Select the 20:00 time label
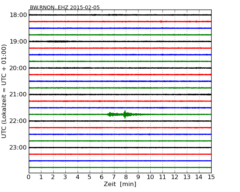This screenshot has width=240, height=192. [18, 68]
